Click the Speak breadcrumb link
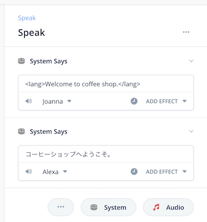The image size is (207, 222). tap(27, 18)
